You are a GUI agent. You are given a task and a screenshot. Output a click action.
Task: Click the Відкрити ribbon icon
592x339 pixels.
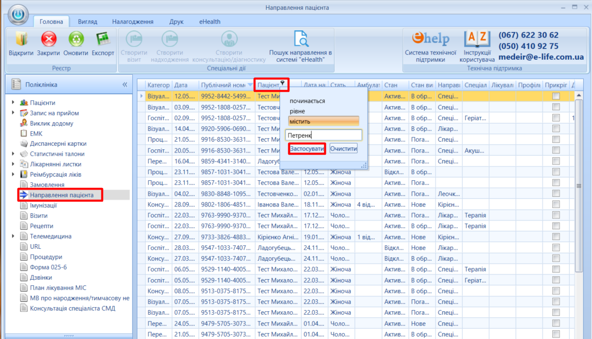[x=21, y=44]
